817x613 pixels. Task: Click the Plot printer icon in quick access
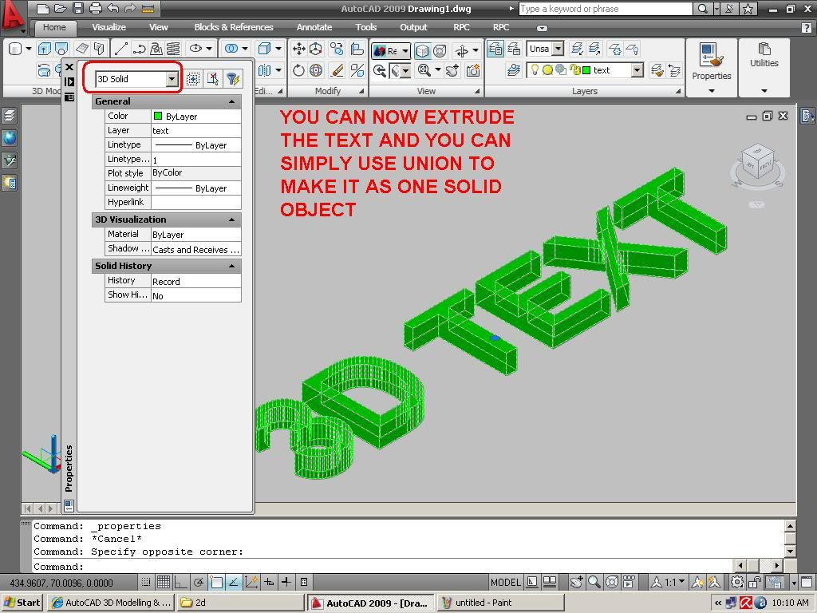(x=96, y=9)
